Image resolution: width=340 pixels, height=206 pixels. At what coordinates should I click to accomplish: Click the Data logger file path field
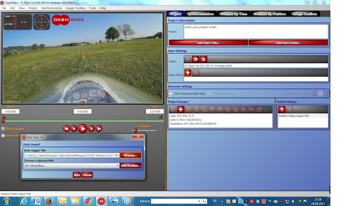pyautogui.click(x=72, y=156)
